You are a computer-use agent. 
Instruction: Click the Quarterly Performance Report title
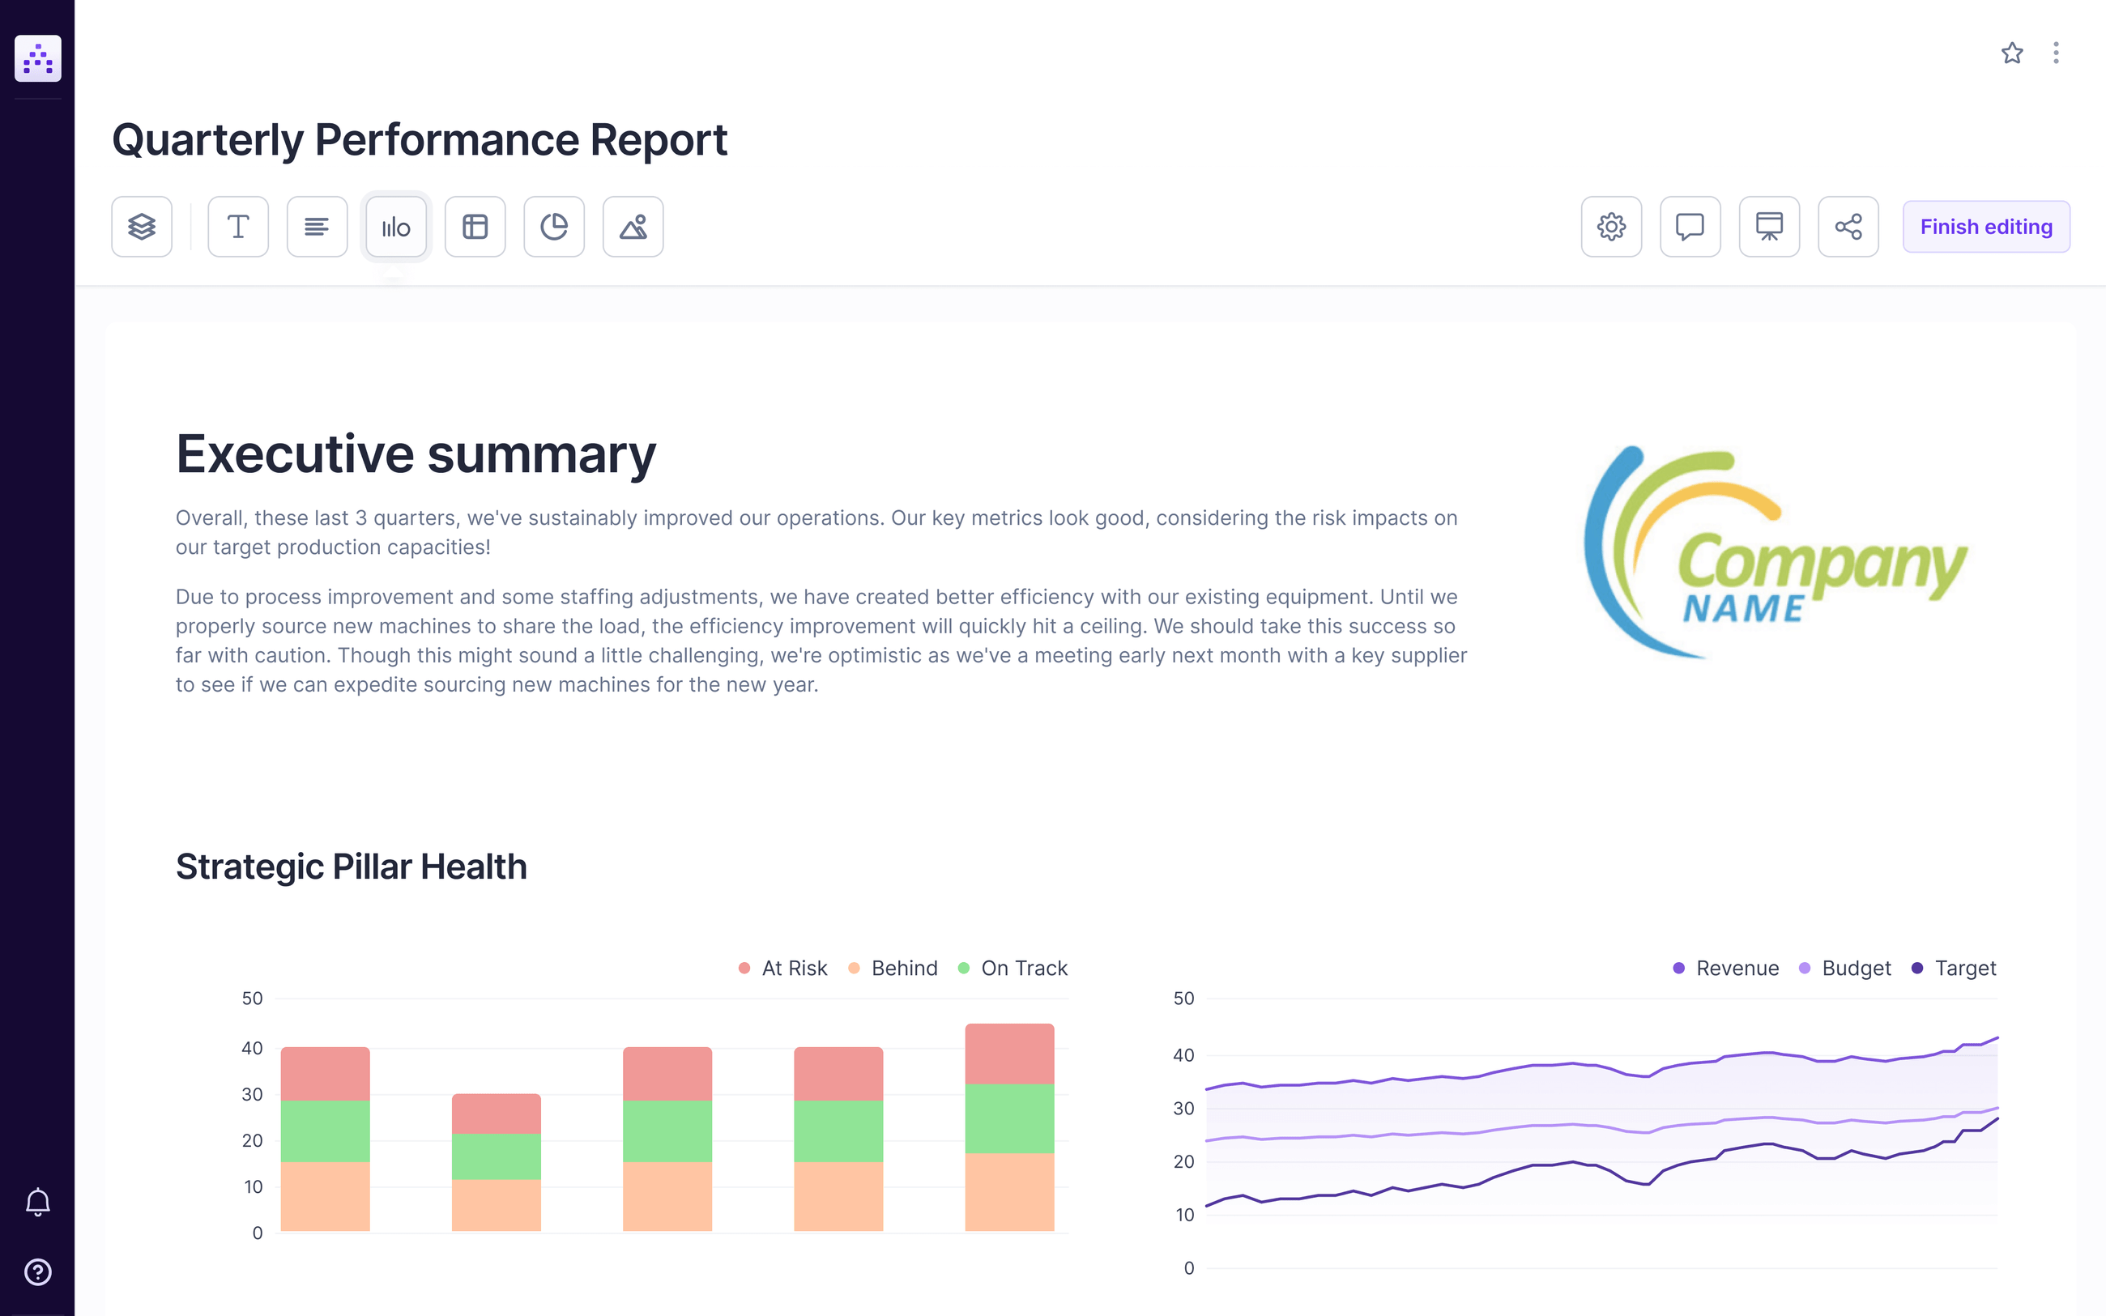420,138
